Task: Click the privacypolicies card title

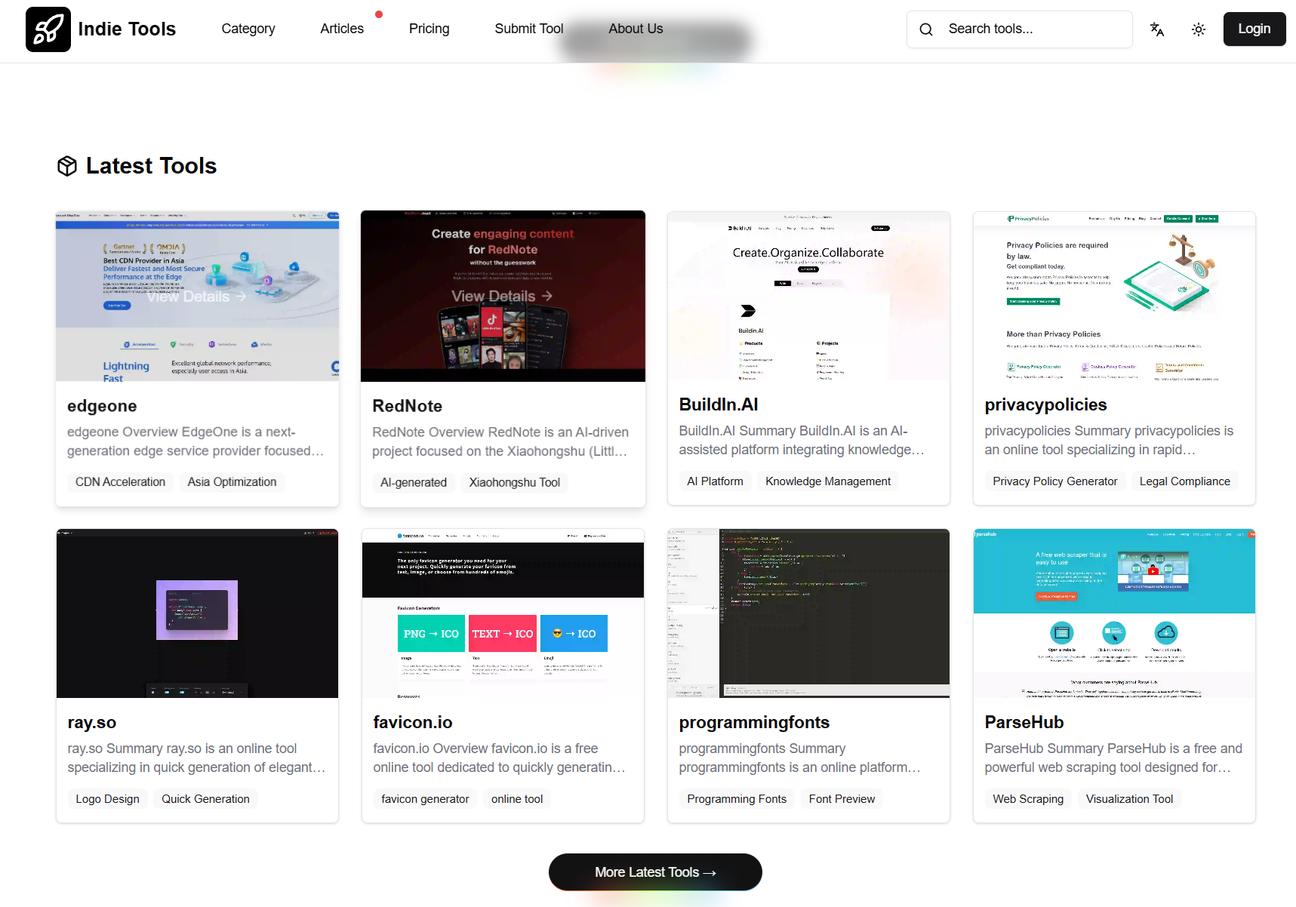Action: pos(1045,404)
